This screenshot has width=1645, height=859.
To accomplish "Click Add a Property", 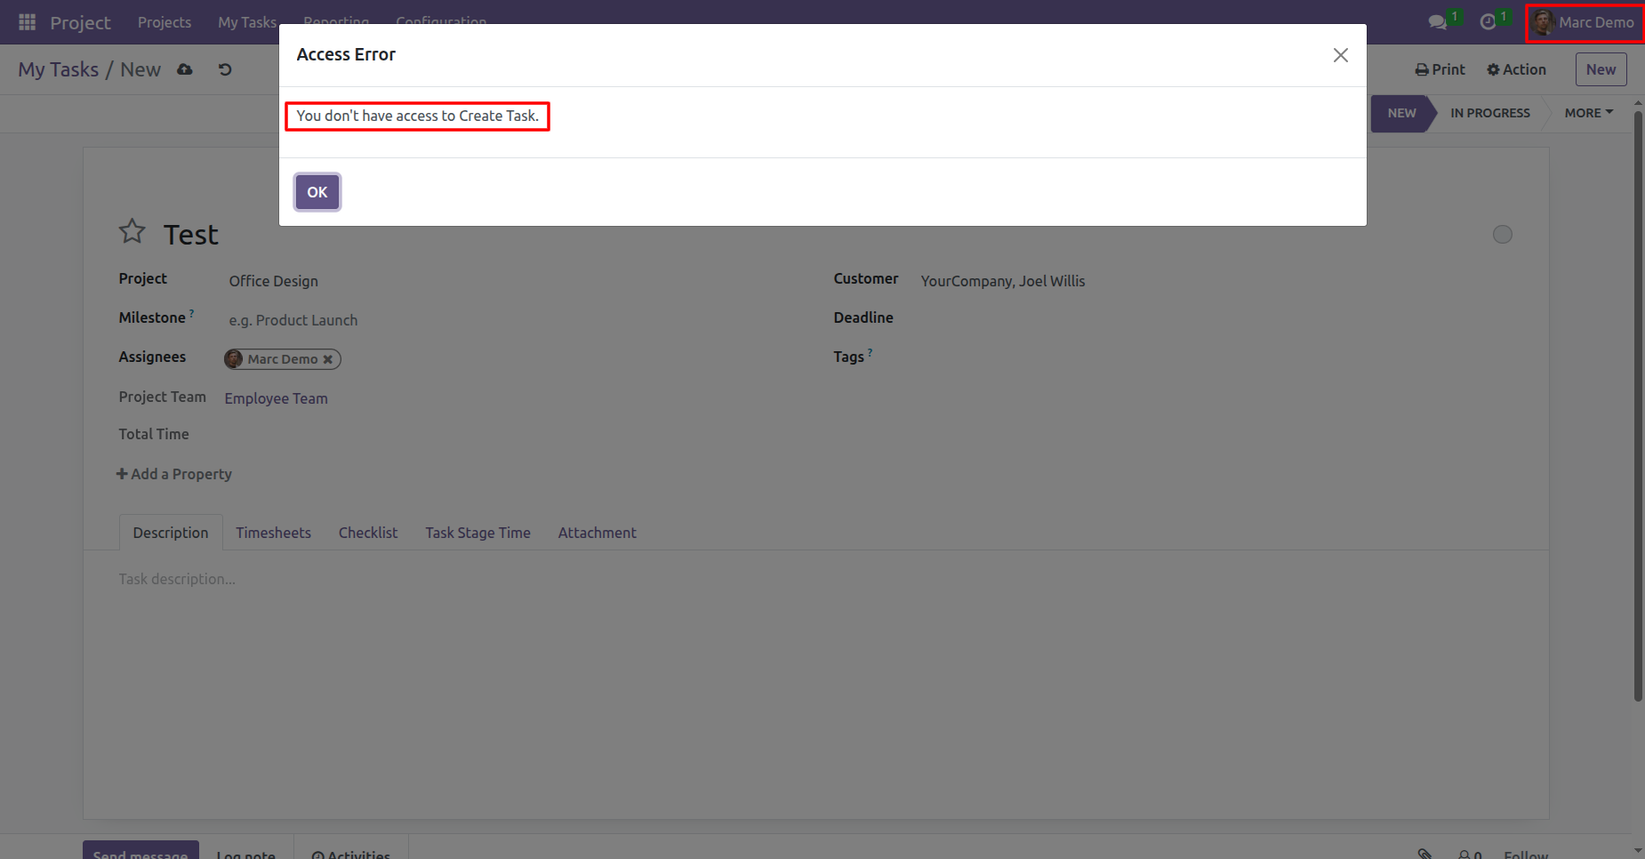I will 174,474.
